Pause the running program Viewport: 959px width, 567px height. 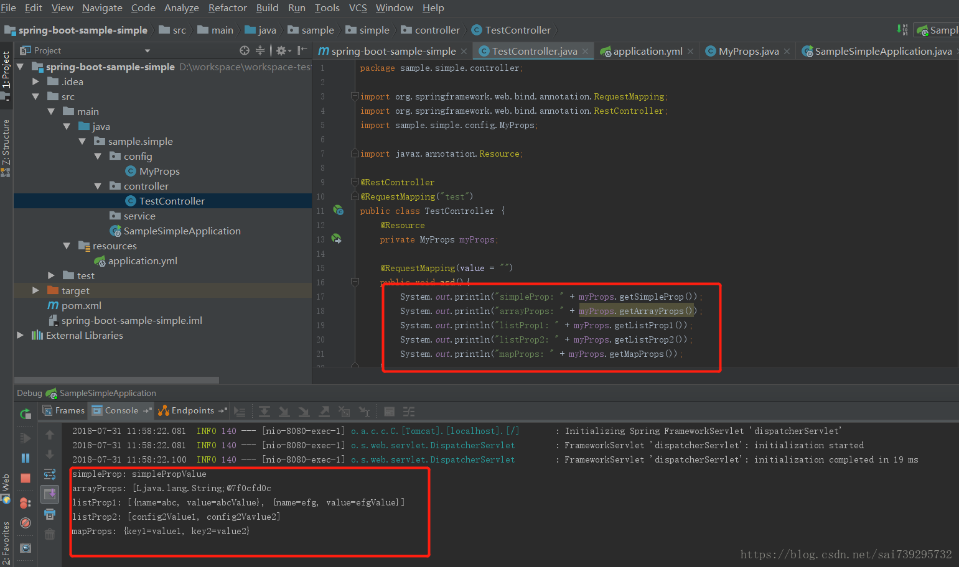(x=26, y=458)
